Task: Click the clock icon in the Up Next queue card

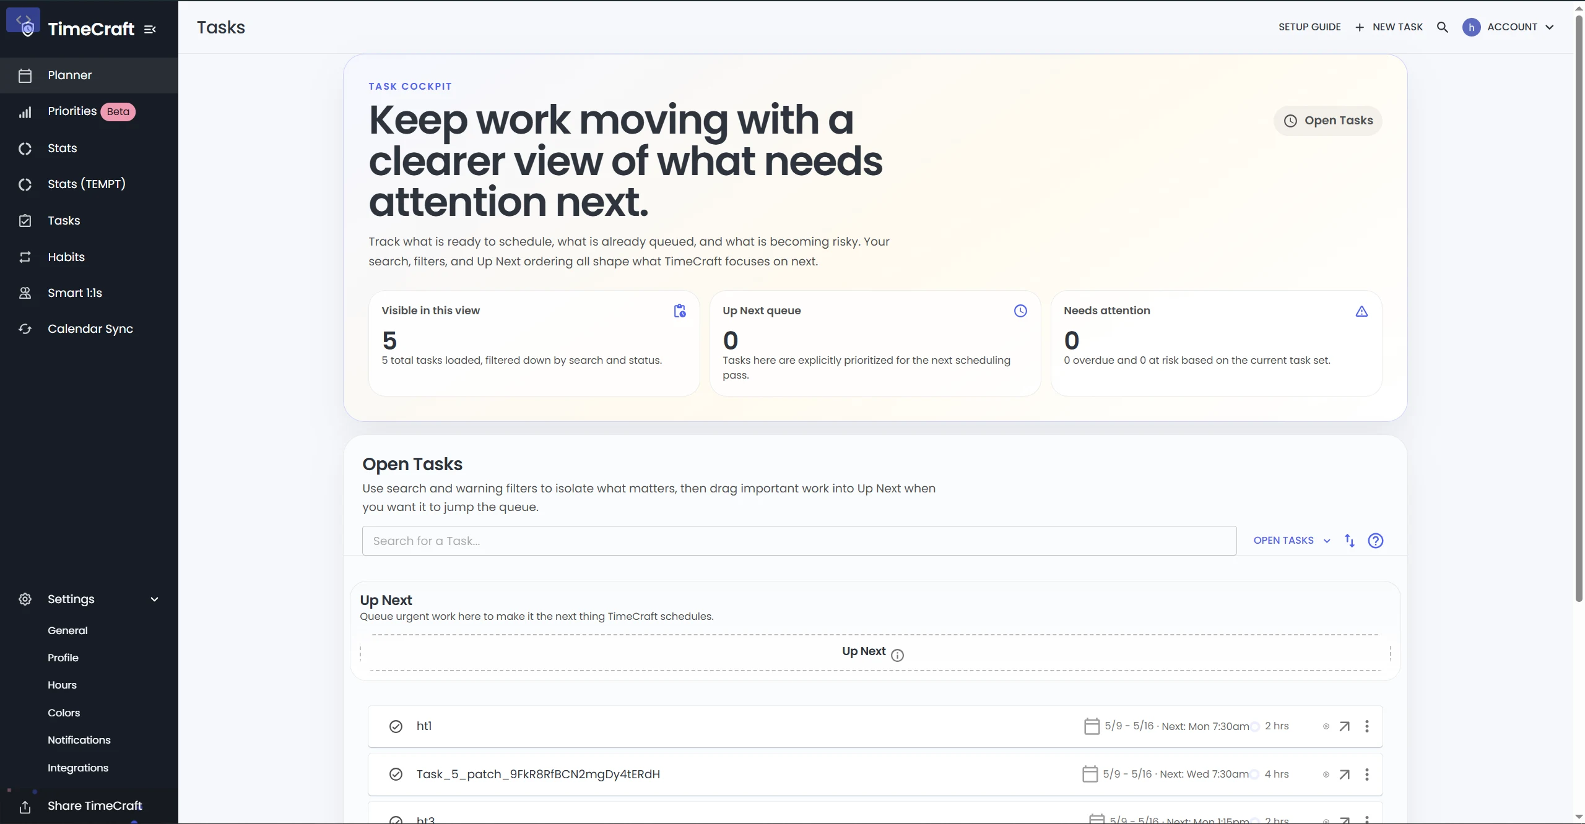Action: point(1020,311)
